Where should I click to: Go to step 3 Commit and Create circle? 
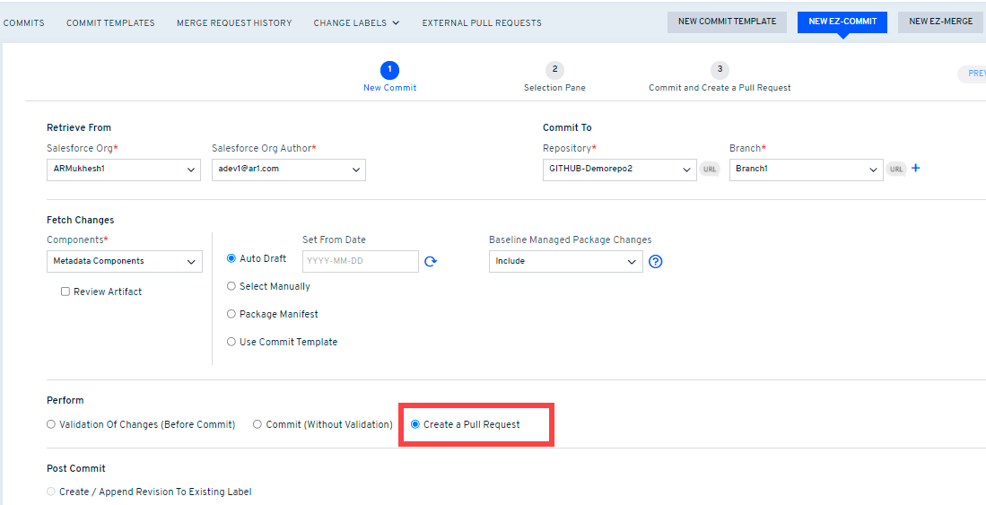pyautogui.click(x=720, y=70)
